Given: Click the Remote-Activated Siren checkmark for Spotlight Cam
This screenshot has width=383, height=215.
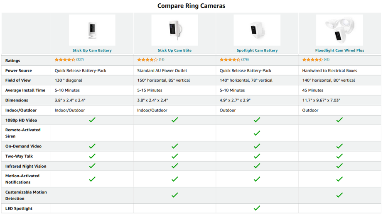Looking at the screenshot, I should 257,133.
